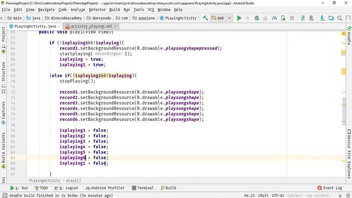The width and height of the screenshot is (352, 198).
Task: Toggle the Gradle tool window
Action: (349, 36)
